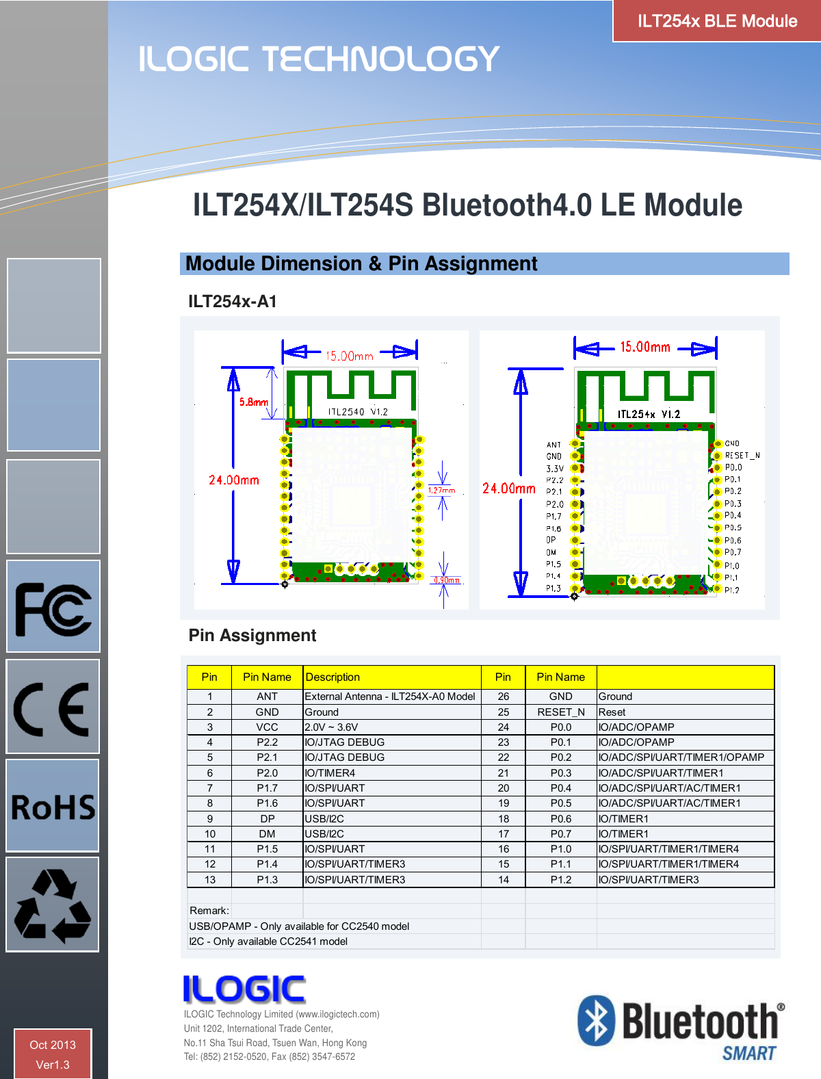Select the right ITL254x V1.2 pinout diagram
The image size is (821, 1079).
point(622,470)
